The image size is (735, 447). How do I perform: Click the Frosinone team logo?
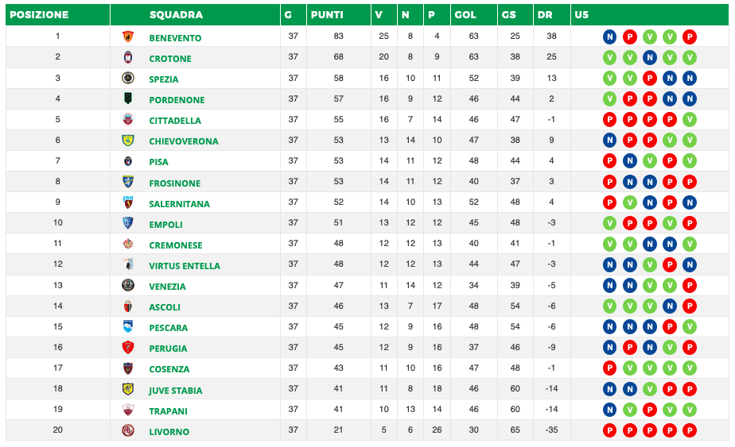pos(127,183)
